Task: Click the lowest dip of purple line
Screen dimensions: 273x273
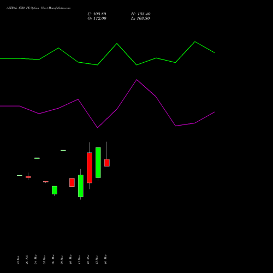Action: click(97, 128)
